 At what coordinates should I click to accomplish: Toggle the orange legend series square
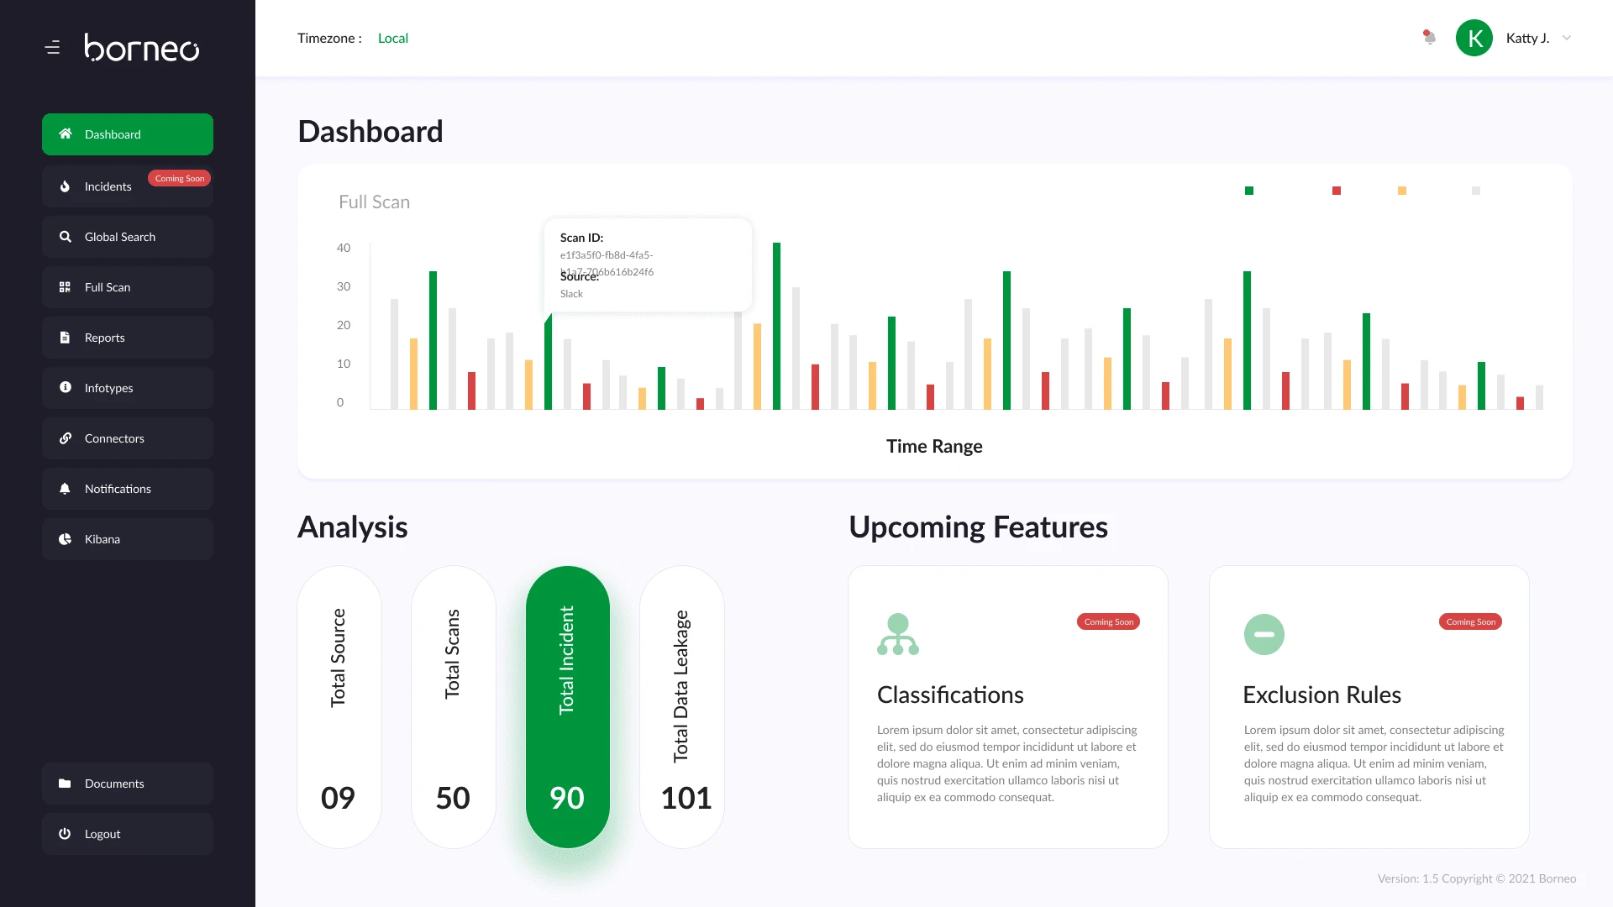click(1402, 191)
